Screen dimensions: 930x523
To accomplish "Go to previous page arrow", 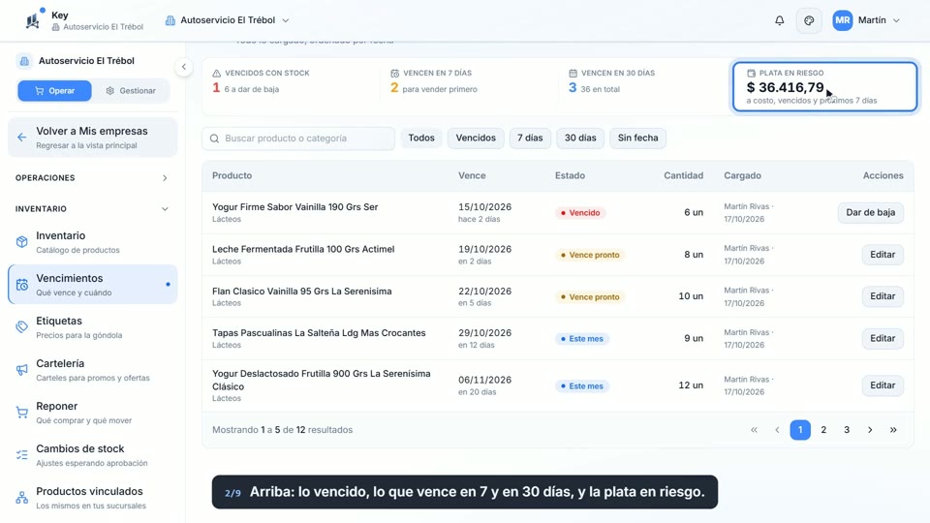I will click(x=777, y=430).
